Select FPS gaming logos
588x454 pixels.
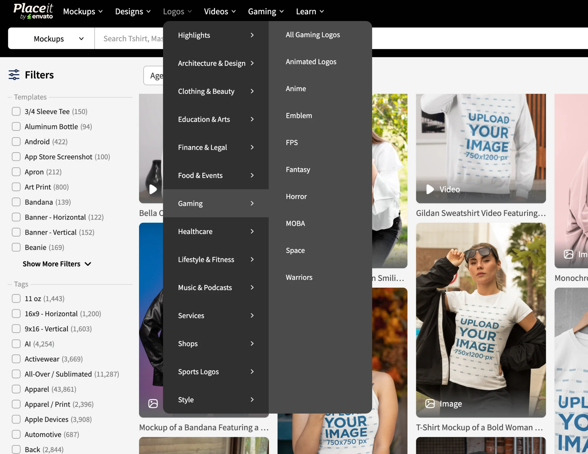coord(292,143)
